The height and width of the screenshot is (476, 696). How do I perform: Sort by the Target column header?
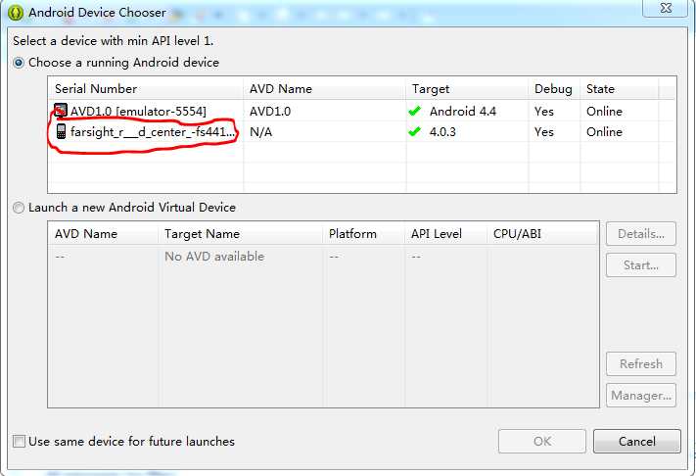(x=467, y=89)
